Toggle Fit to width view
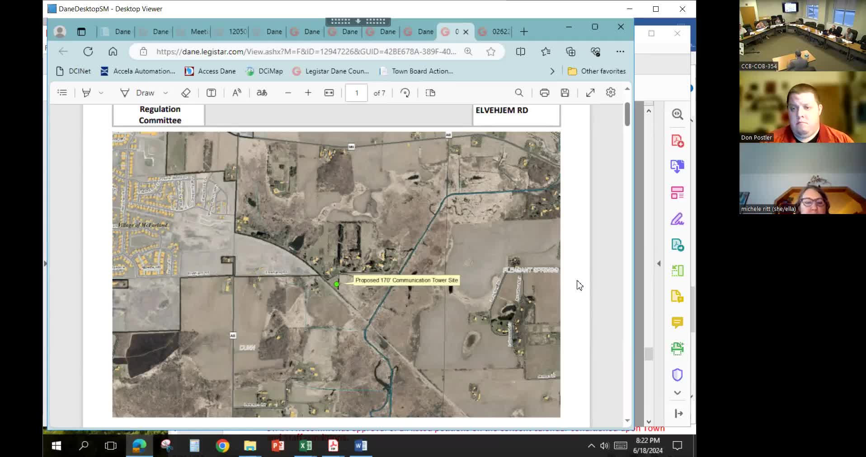 pos(329,93)
